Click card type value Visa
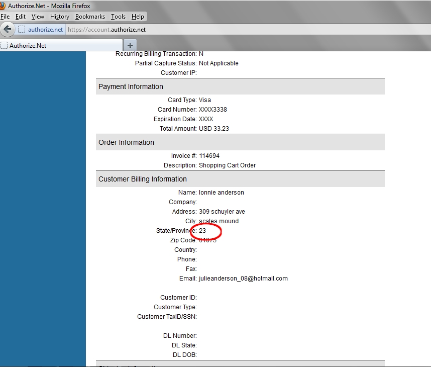 pyautogui.click(x=205, y=100)
